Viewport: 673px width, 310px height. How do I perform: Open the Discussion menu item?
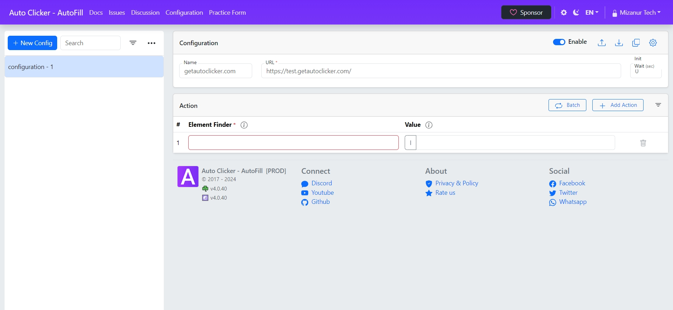point(145,13)
